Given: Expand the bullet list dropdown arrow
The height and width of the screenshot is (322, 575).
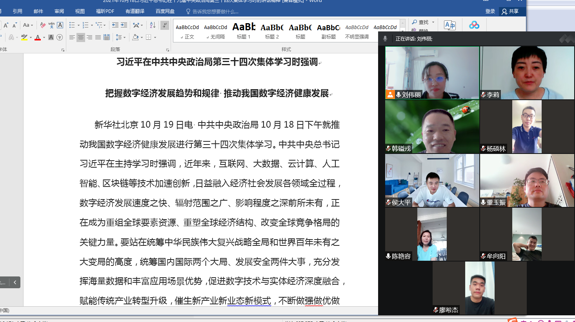Looking at the screenshot, I should pos(79,26).
